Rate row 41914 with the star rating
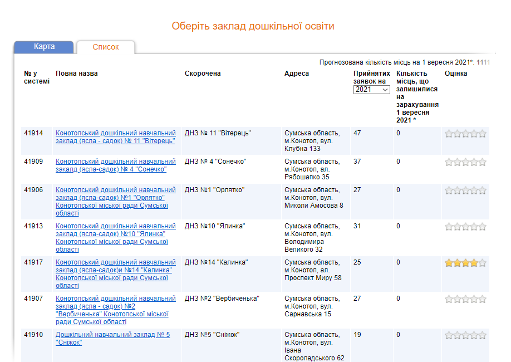511x362 pixels. [465, 134]
